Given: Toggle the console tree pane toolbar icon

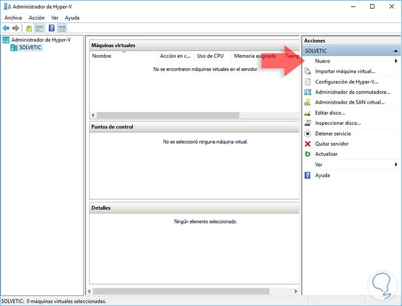Looking at the screenshot, I should click(x=39, y=28).
